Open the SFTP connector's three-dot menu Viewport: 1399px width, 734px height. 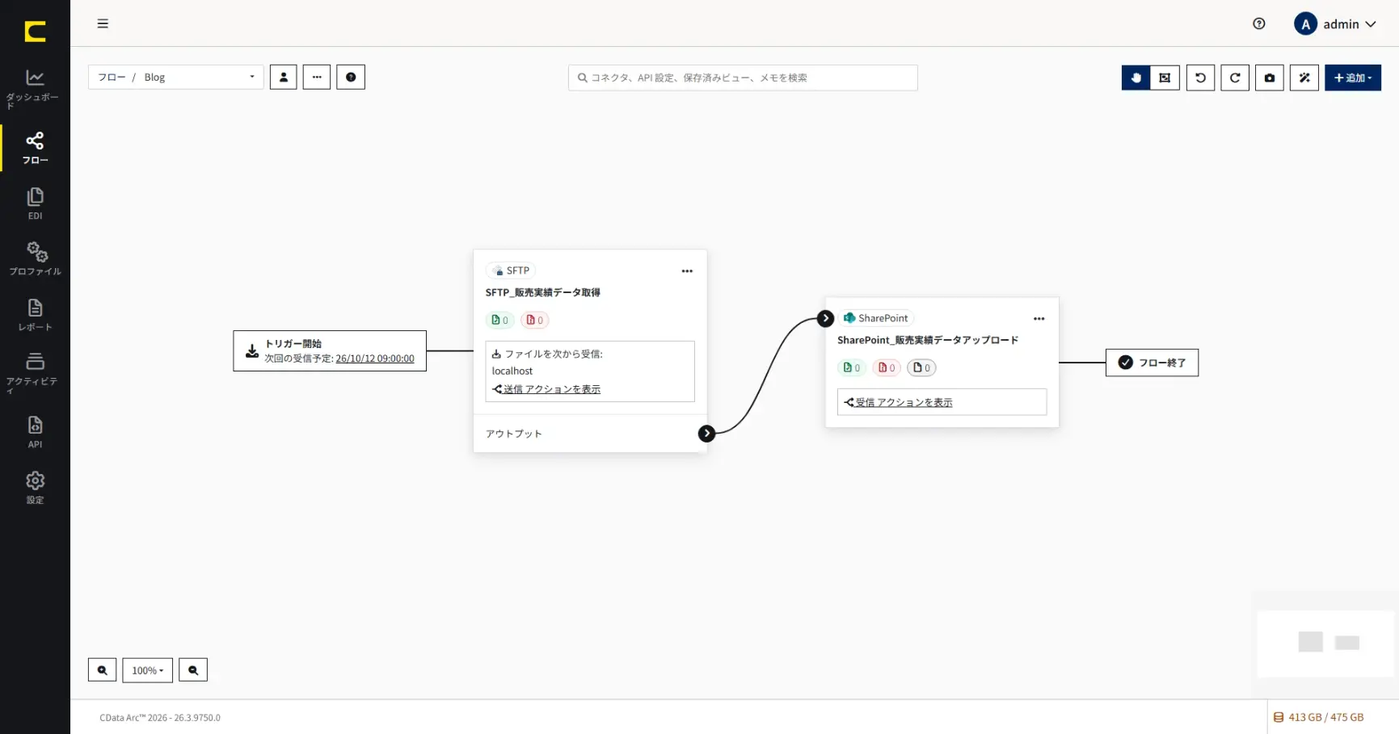click(x=687, y=271)
